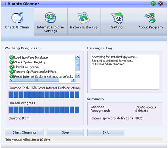168x148 pixels.
Task: Click the 'Working Progress...' heading
Action: pyautogui.click(x=23, y=48)
